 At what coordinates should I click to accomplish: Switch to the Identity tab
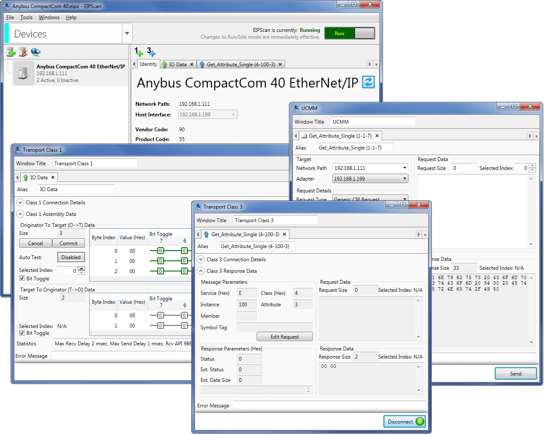tap(149, 64)
